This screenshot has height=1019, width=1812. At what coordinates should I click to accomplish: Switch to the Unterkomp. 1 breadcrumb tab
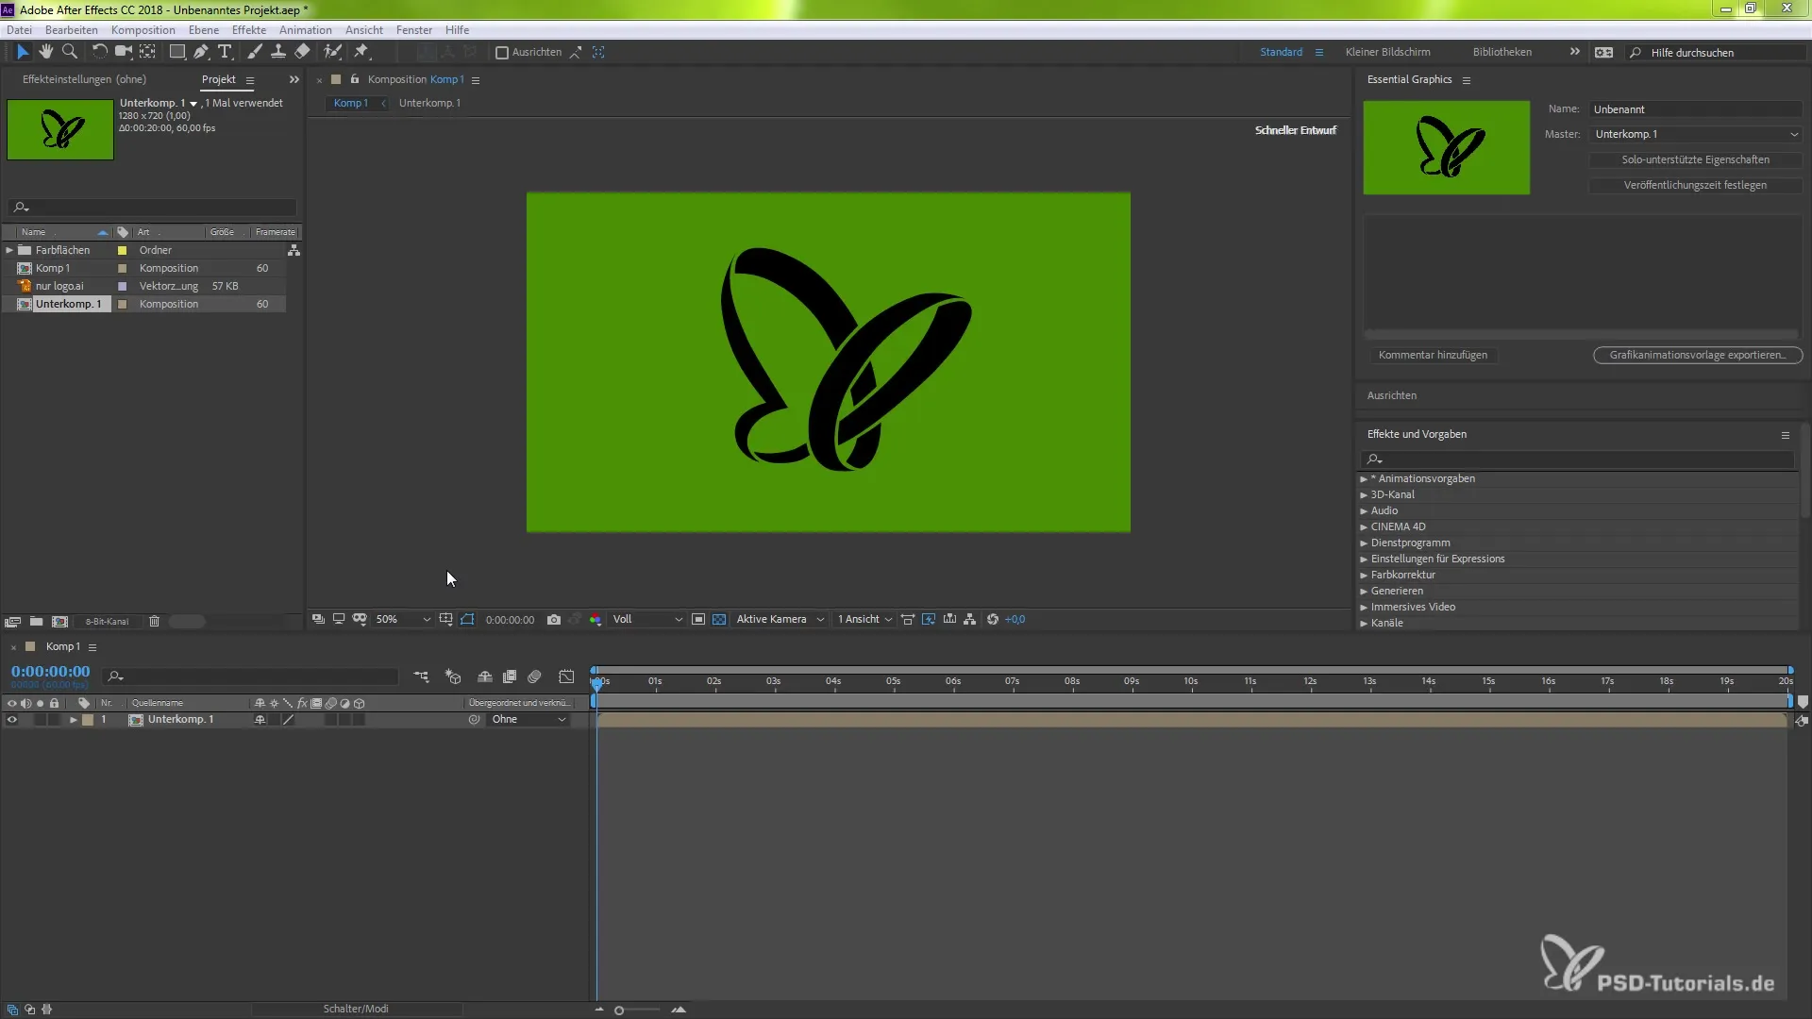tap(429, 103)
